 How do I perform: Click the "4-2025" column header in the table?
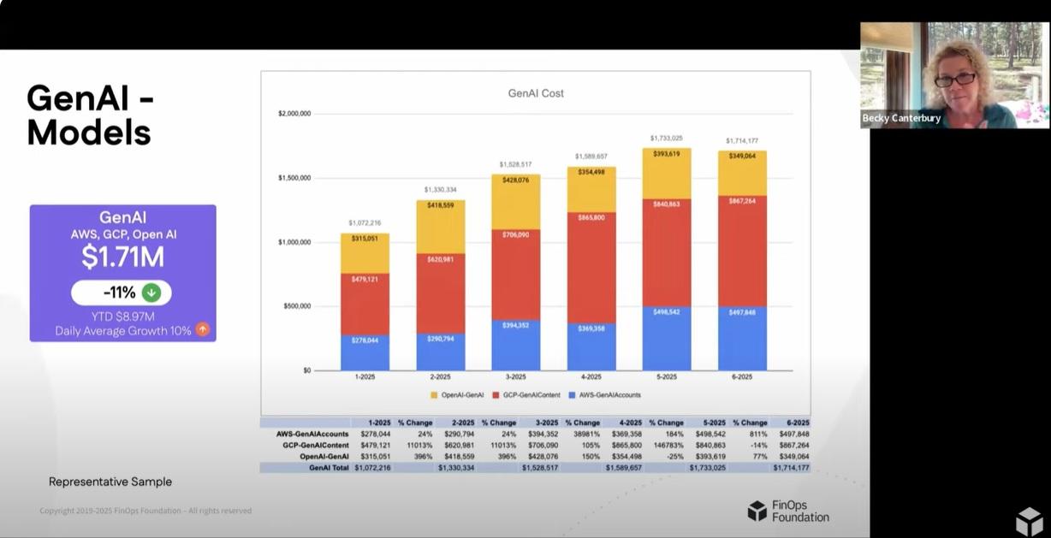coord(630,423)
